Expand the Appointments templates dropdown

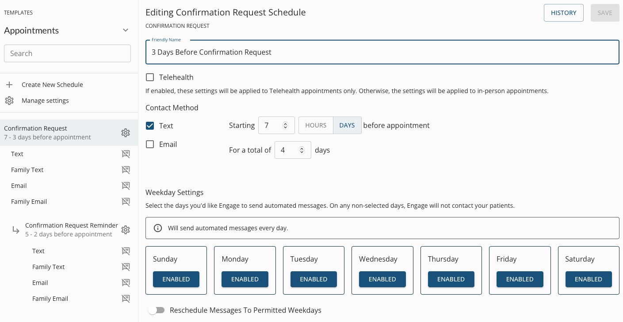click(126, 30)
